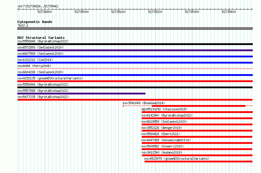Click the purple nsv6572893 variant bar
This screenshot has height=173, width=261.
click(x=135, y=50)
